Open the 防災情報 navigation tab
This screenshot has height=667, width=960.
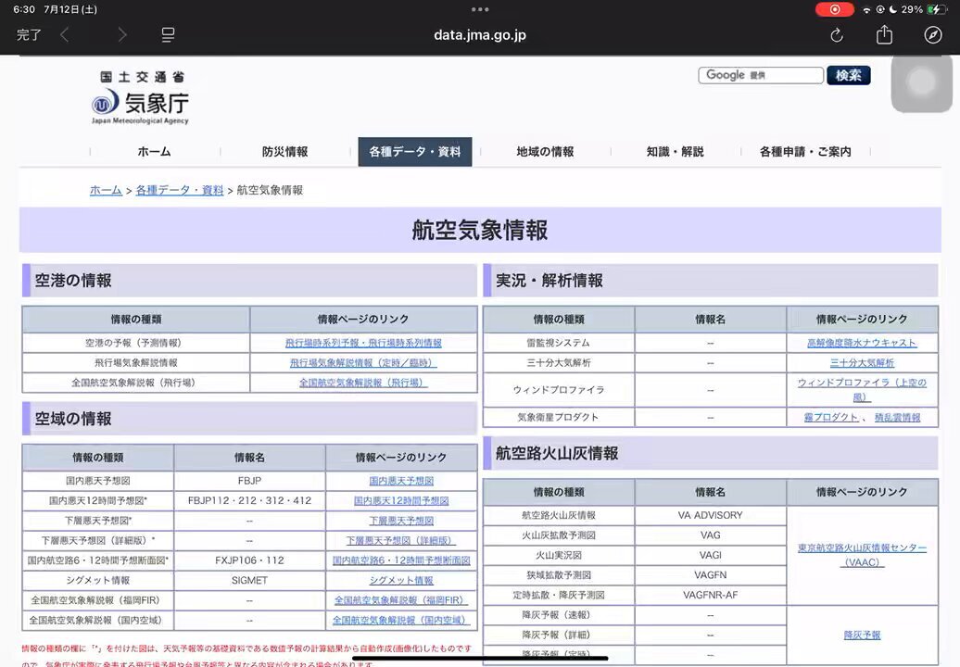[284, 152]
